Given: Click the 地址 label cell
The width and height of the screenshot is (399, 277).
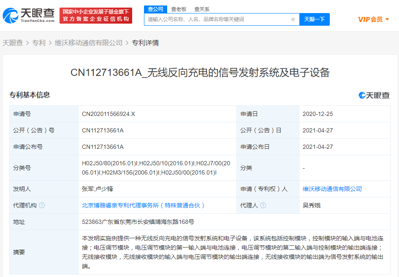Looking at the screenshot, I should coord(44,222).
